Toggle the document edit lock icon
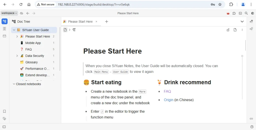The image size is (256, 130). 228,30
